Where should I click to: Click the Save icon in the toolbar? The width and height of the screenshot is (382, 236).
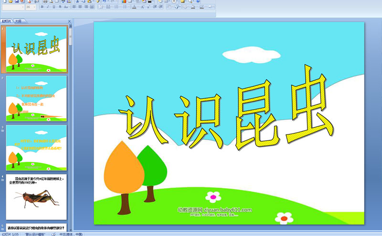[x=16, y=1]
